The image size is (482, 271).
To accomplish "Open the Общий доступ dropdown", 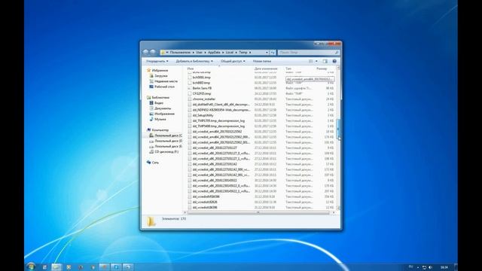I will tap(233, 61).
